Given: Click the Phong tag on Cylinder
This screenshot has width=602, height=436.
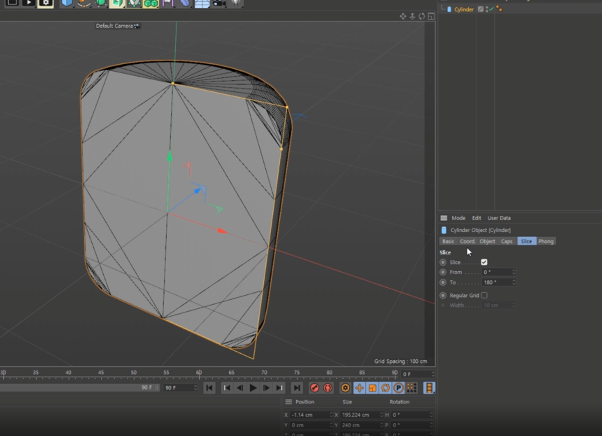Looking at the screenshot, I should pos(499,9).
